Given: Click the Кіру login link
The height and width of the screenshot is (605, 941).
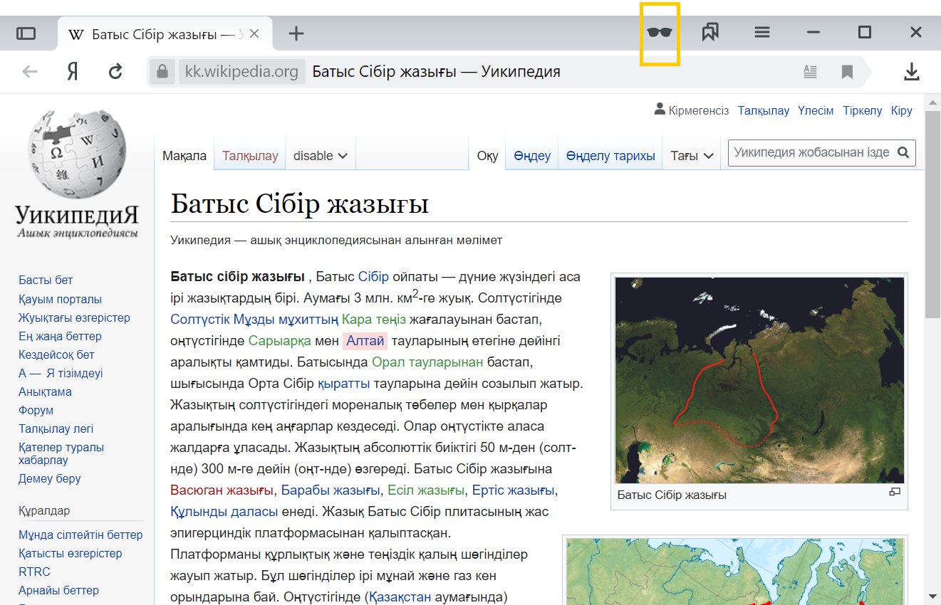Looking at the screenshot, I should pyautogui.click(x=902, y=110).
